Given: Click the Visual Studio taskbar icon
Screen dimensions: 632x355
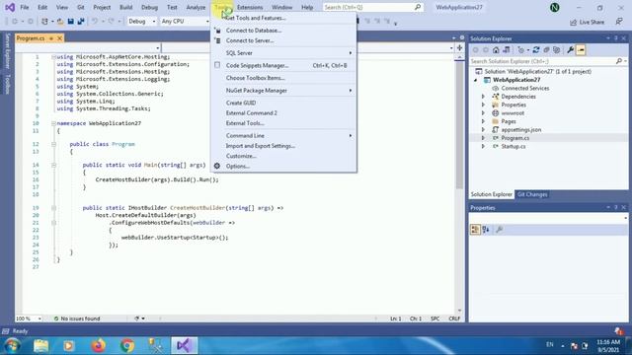Looking at the screenshot, I should 184,346.
